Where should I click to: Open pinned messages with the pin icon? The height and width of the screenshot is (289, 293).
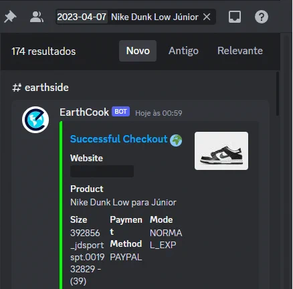pyautogui.click(x=10, y=17)
